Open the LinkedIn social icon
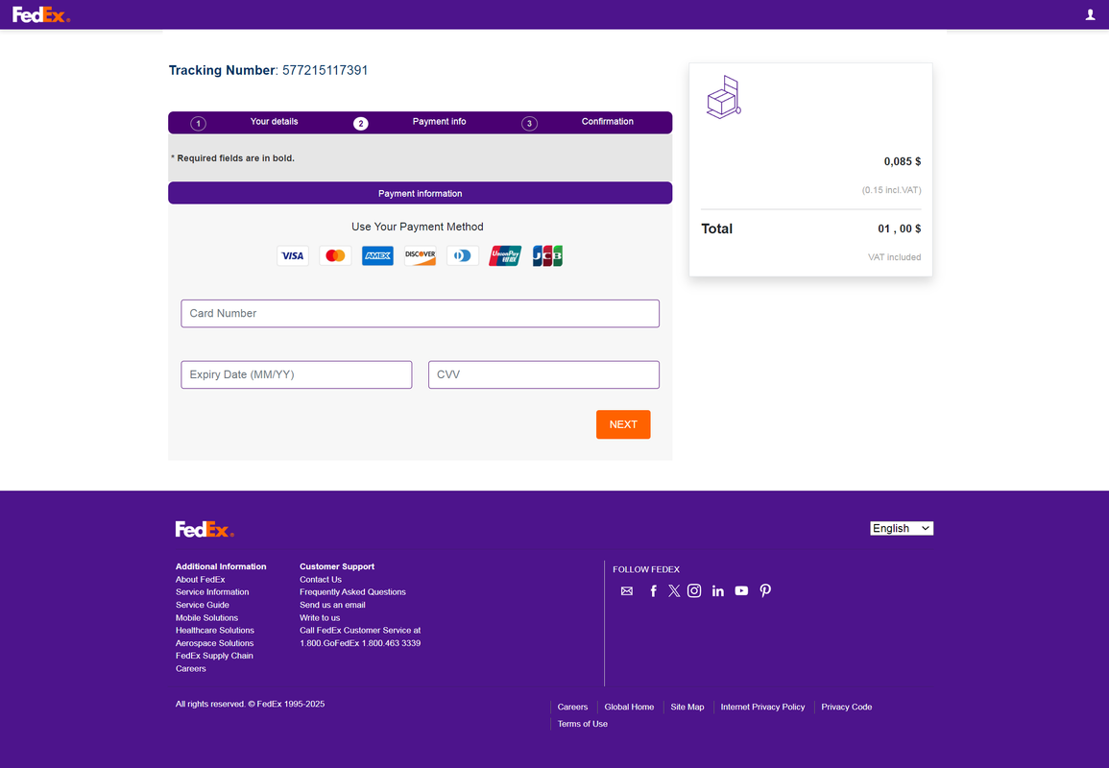 [x=717, y=591]
